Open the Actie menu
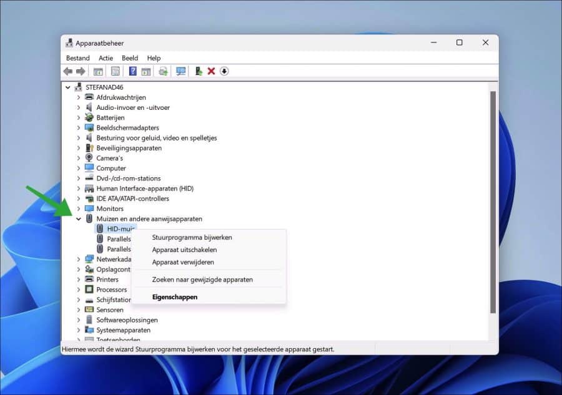The height and width of the screenshot is (395, 562). (x=106, y=58)
